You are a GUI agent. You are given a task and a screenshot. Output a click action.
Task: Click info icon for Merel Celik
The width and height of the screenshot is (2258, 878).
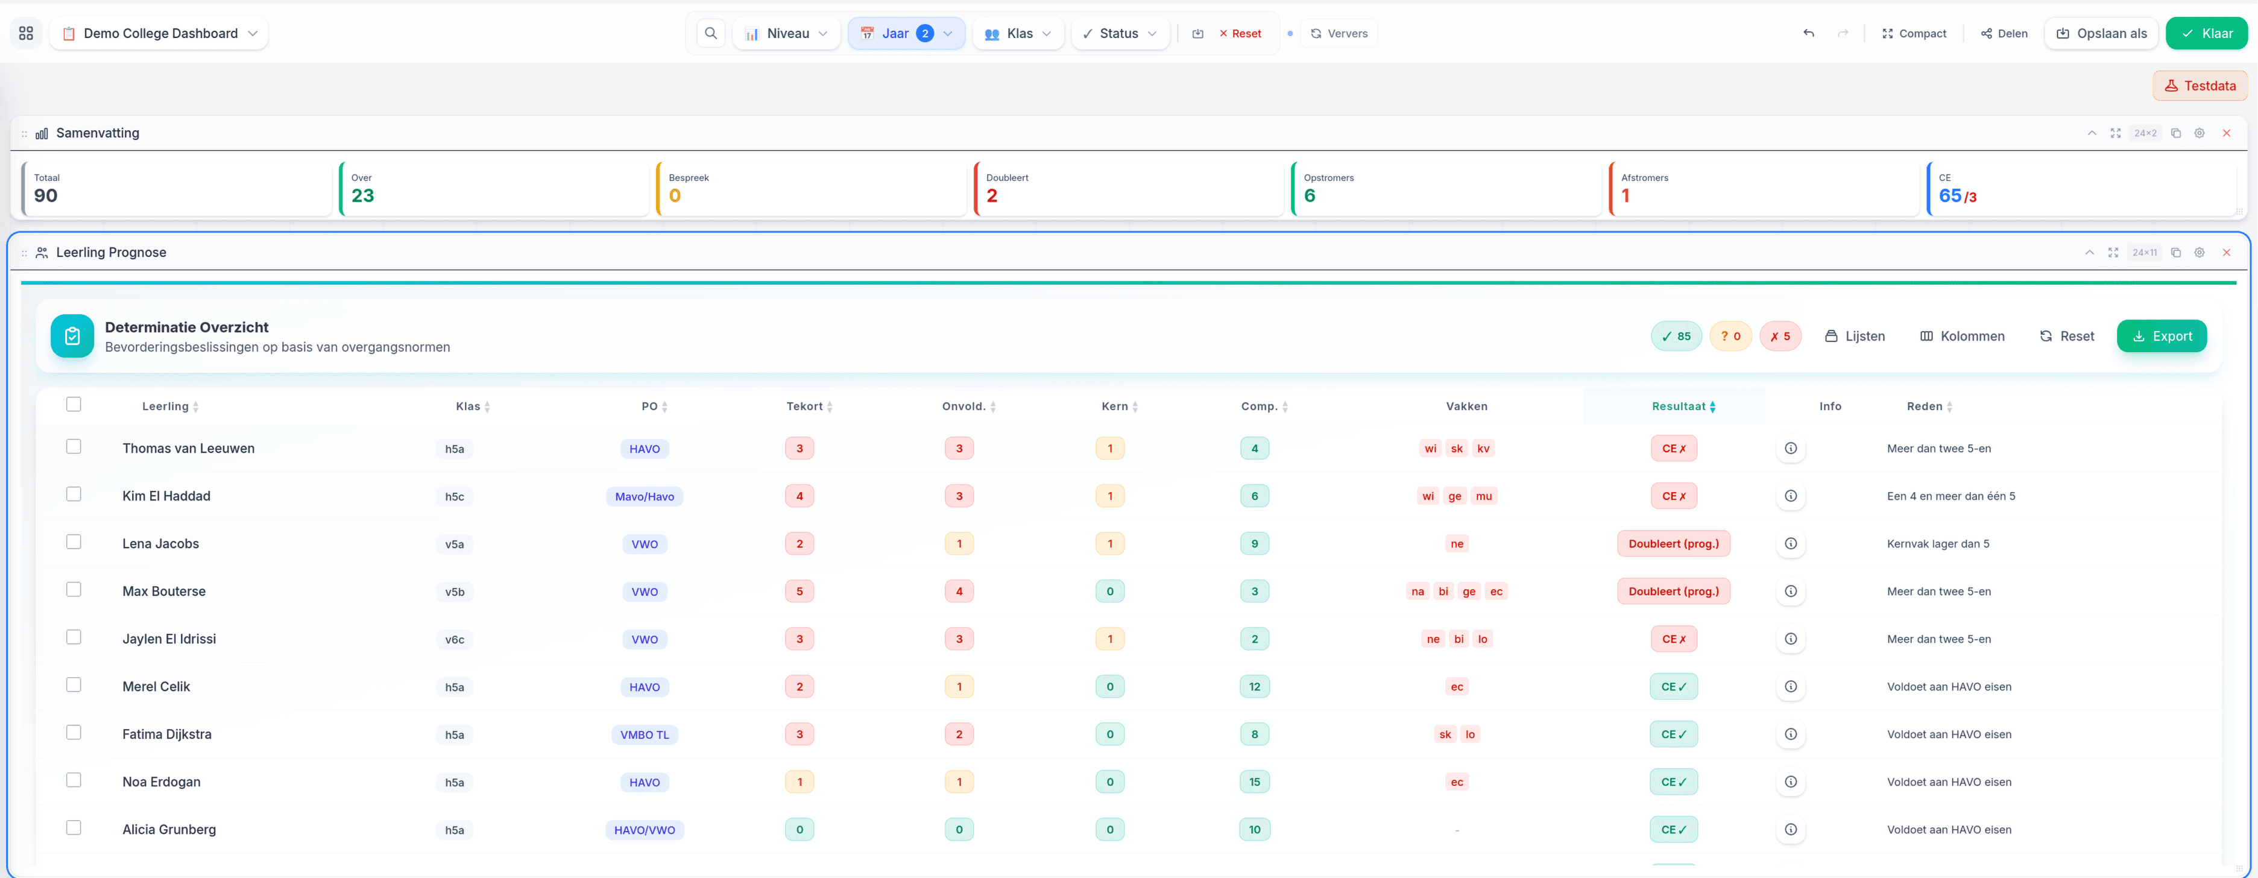coord(1790,687)
